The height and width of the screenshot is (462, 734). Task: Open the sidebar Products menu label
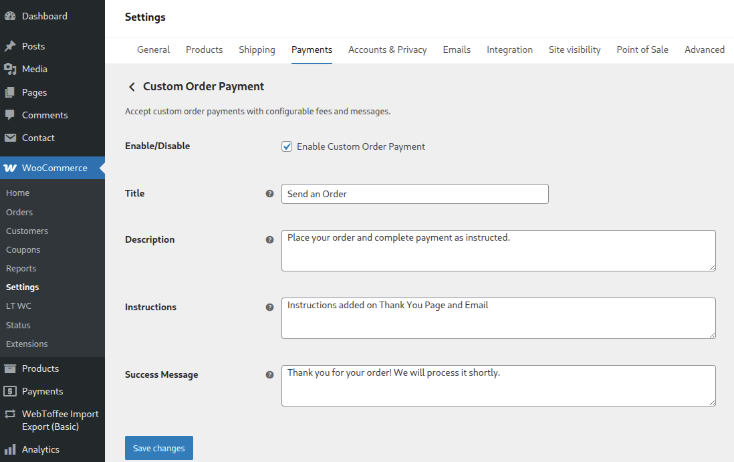pos(40,369)
